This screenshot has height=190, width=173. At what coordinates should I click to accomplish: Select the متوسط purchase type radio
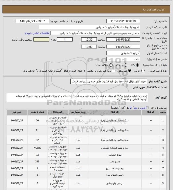129,71
